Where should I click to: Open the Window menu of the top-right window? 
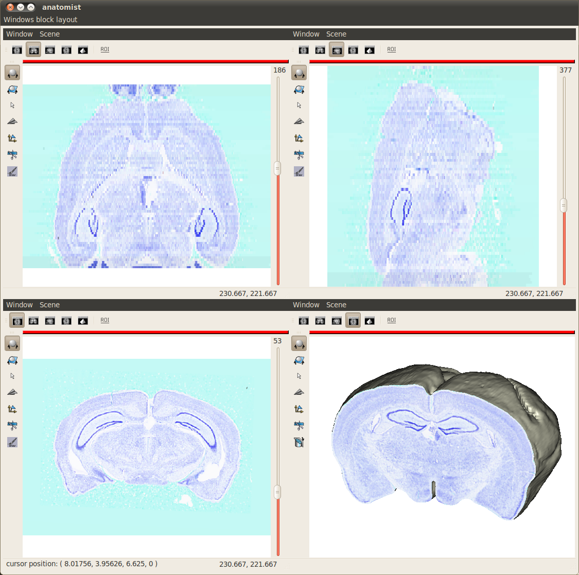coord(306,34)
